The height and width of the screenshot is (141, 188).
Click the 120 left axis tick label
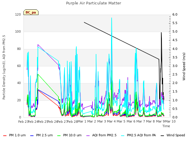tap(18, 14)
